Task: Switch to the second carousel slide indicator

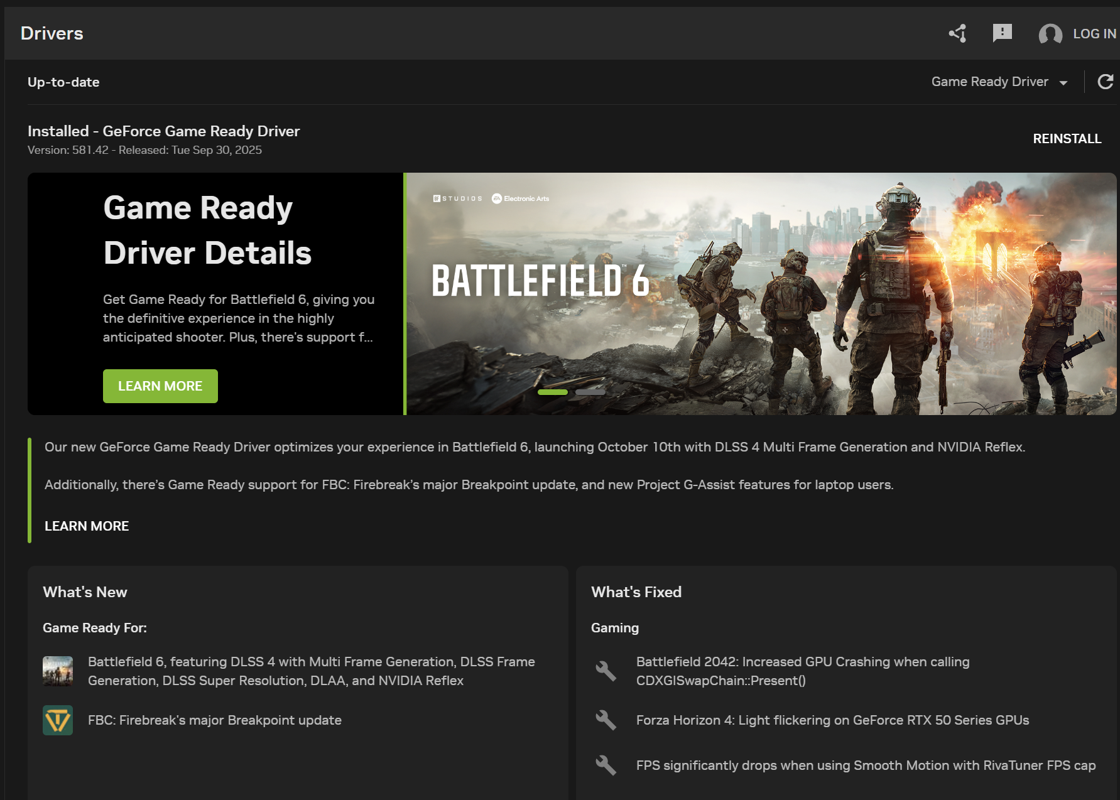Action: (590, 392)
